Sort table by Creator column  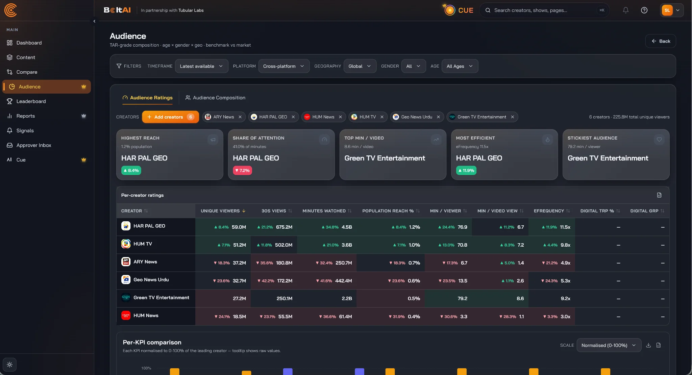point(134,211)
